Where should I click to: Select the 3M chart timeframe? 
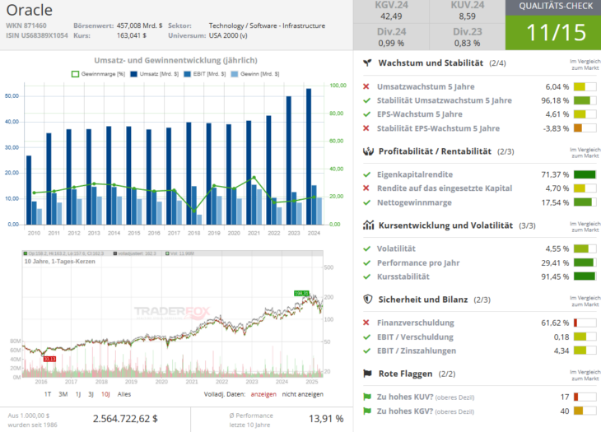tap(63, 394)
